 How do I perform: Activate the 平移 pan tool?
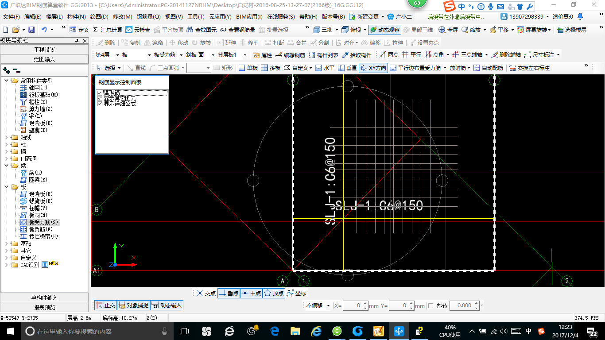(499, 30)
